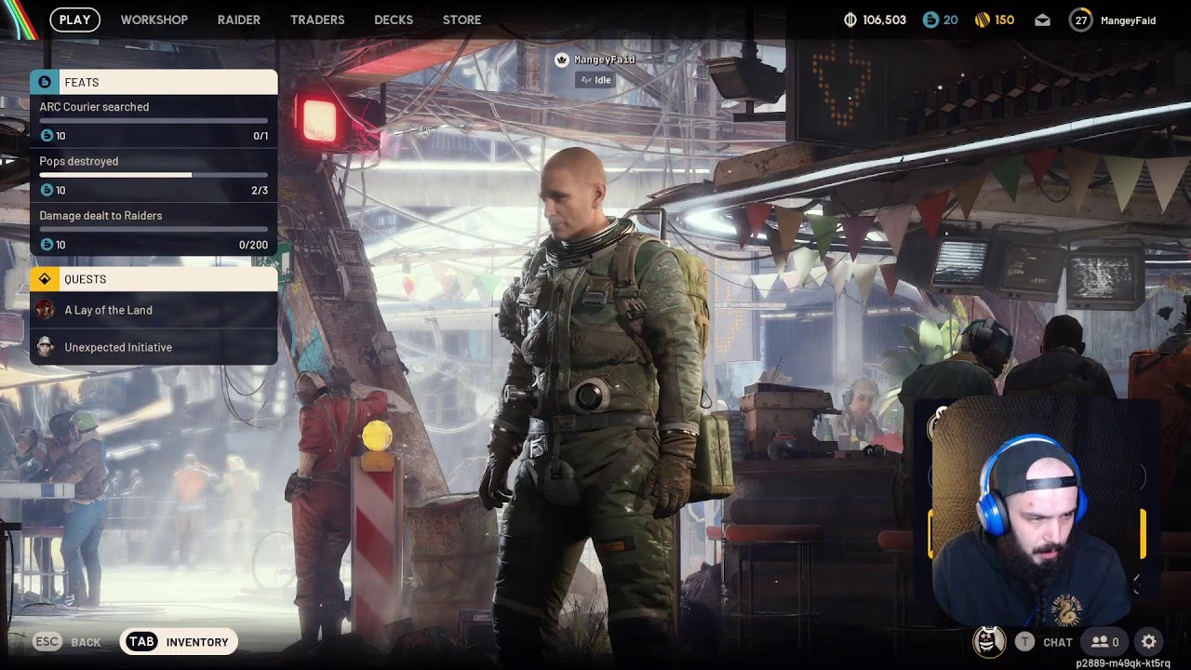The height and width of the screenshot is (670, 1191).
Task: Click the reward icon under Pops destroyed
Action: (47, 190)
